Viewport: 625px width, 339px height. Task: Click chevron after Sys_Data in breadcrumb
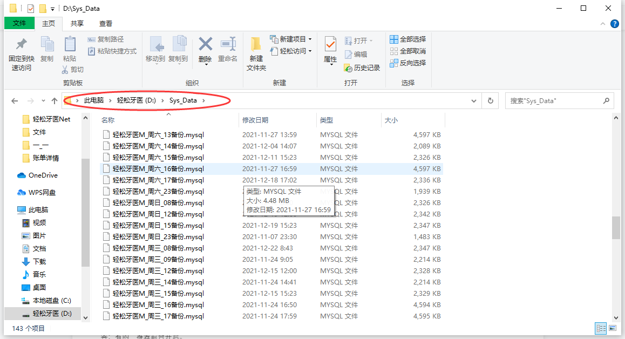click(203, 100)
